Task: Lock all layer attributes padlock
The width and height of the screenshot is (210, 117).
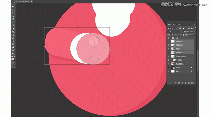Action: [183, 35]
